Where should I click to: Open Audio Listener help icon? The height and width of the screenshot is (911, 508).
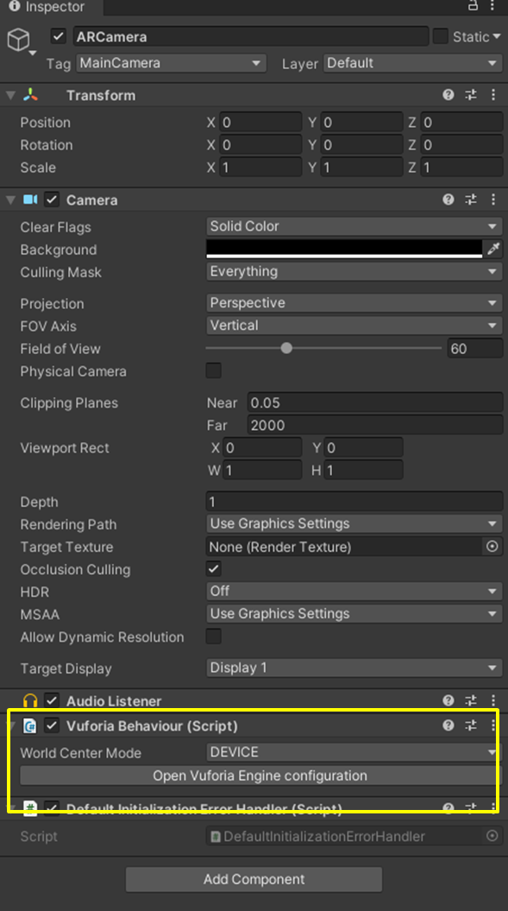[x=448, y=700]
